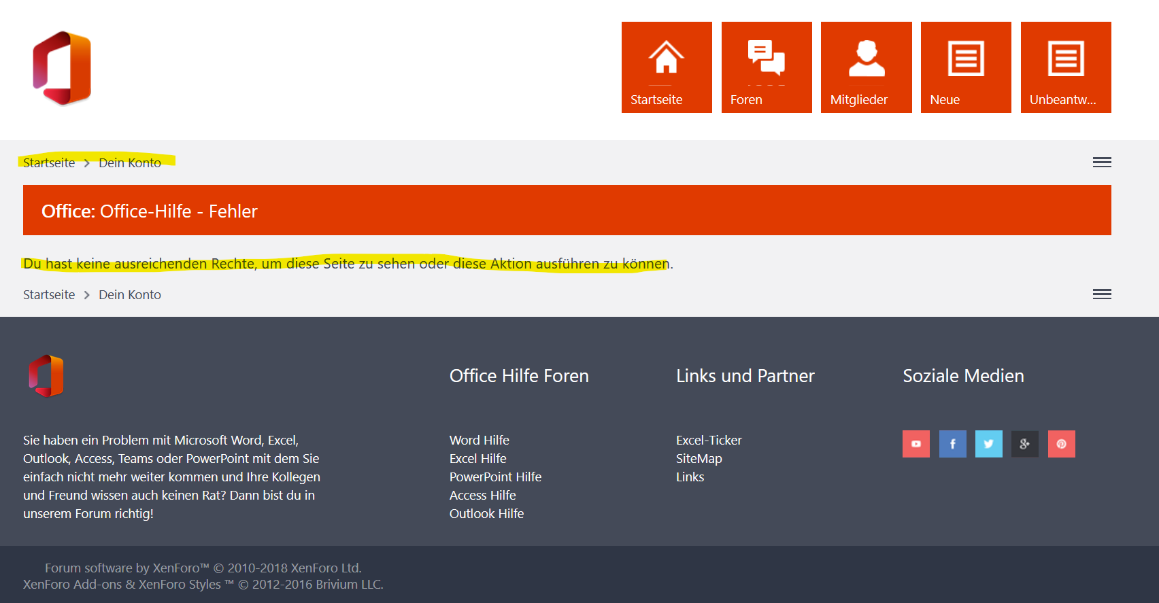Click Startseite in the top breadcrumb

[49, 162]
